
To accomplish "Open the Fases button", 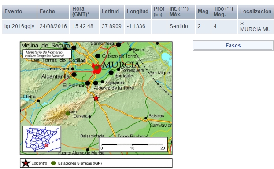I will [233, 46].
